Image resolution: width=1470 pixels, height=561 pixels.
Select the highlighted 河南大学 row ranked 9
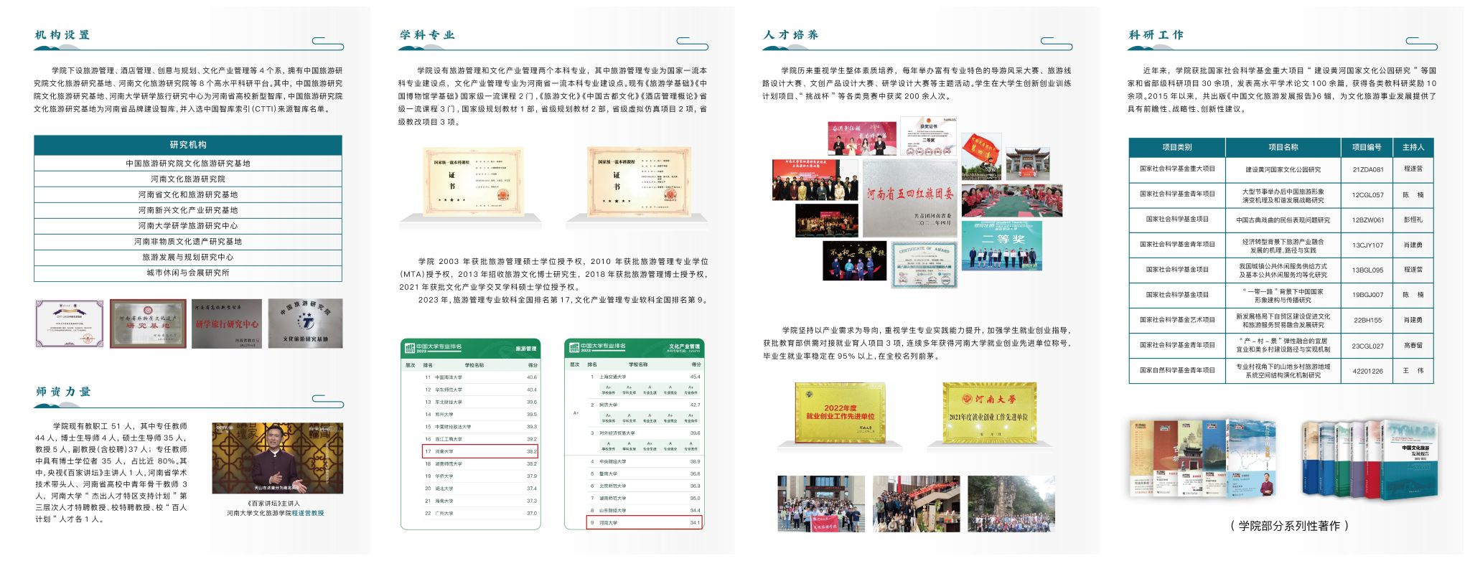[644, 522]
